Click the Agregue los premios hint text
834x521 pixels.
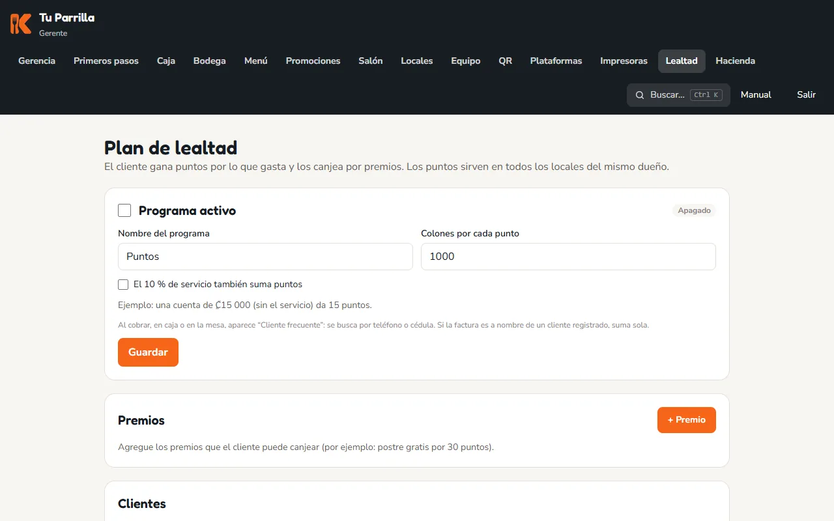tap(306, 447)
